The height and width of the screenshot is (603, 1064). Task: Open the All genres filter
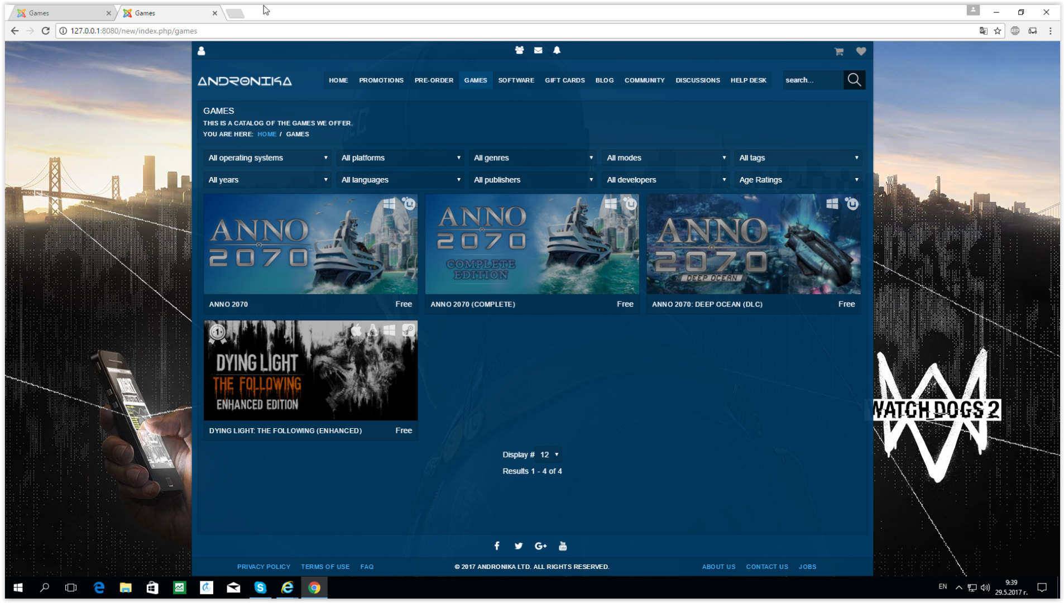[533, 158]
